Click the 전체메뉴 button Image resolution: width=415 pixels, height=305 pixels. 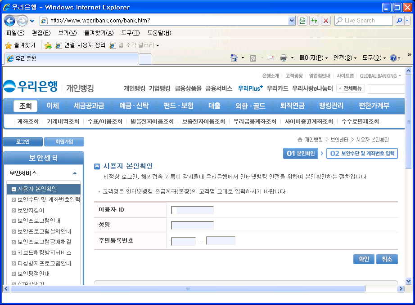(351, 88)
